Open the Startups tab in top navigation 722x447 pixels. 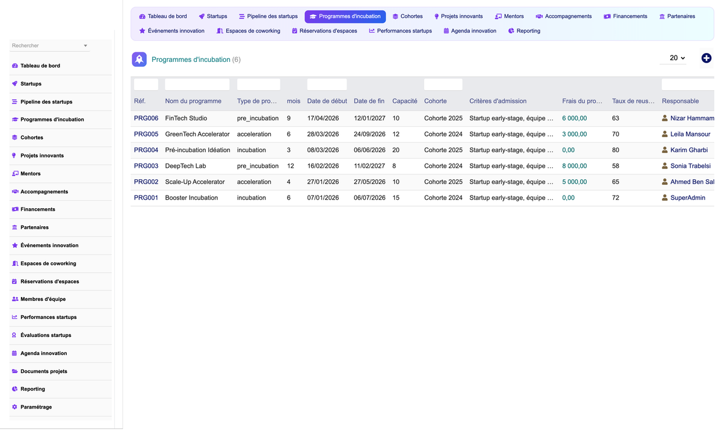tap(213, 16)
